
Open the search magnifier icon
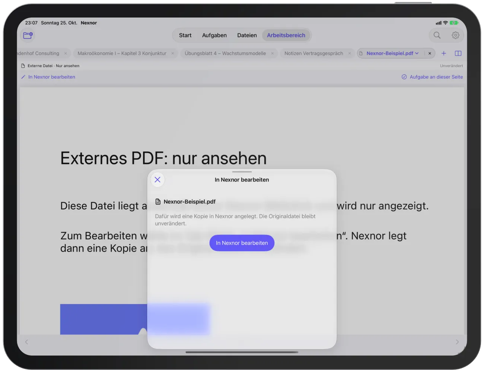[x=437, y=35]
